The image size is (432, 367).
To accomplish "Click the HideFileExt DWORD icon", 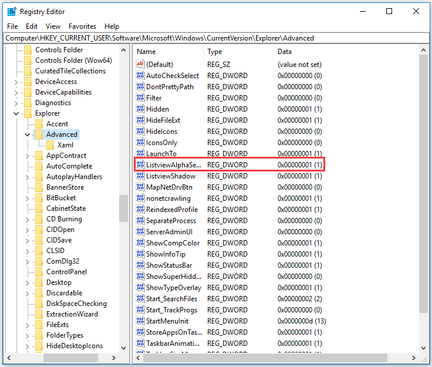I will (140, 120).
